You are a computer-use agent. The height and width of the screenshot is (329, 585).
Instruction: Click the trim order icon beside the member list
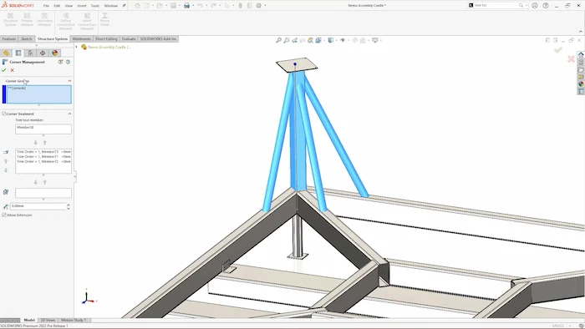pyautogui.click(x=6, y=152)
